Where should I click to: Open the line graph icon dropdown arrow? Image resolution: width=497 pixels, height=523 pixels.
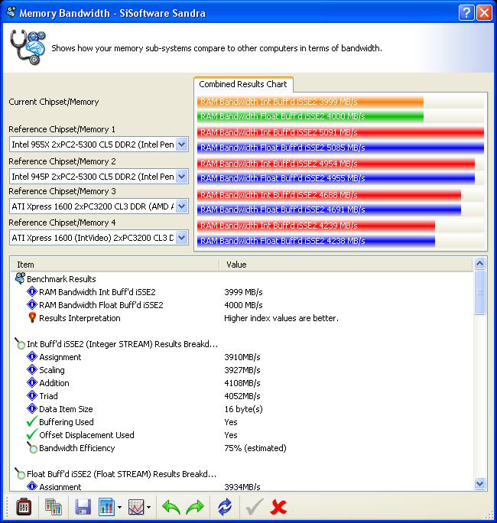[x=149, y=508]
